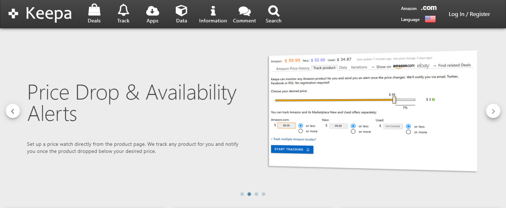
Task: Open the Comment speech bubbles icon
Action: [x=244, y=11]
